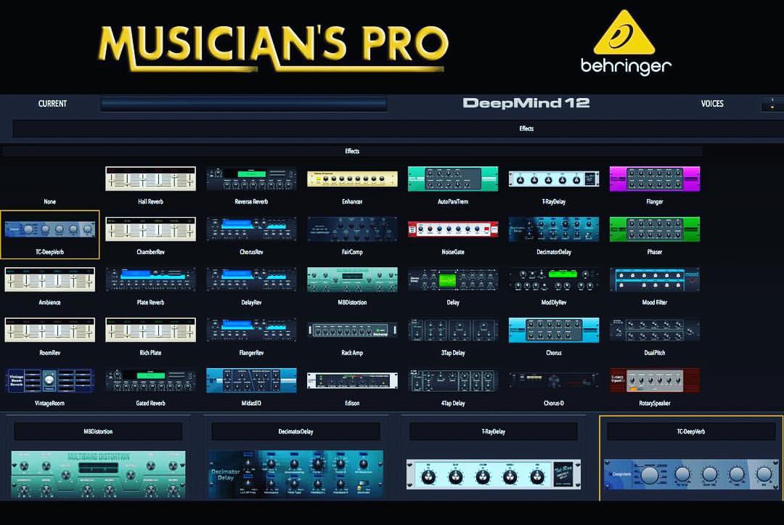Select the None effect option

[x=49, y=201]
